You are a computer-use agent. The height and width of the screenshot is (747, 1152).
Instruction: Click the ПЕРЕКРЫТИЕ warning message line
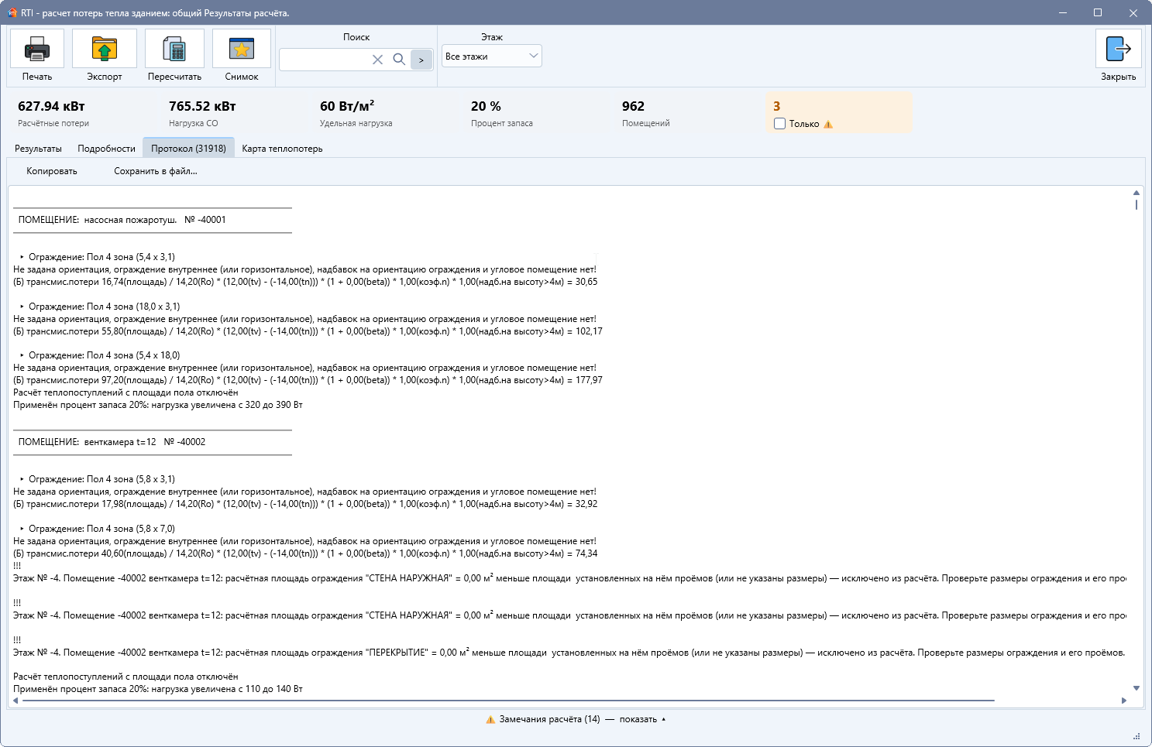pos(569,653)
